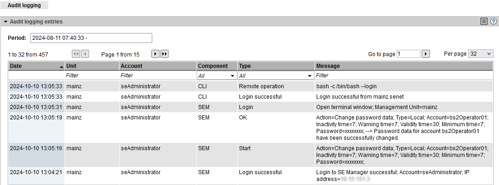Screen dimensions: 499x185
Task: Go to the first page
Action: (x=76, y=54)
